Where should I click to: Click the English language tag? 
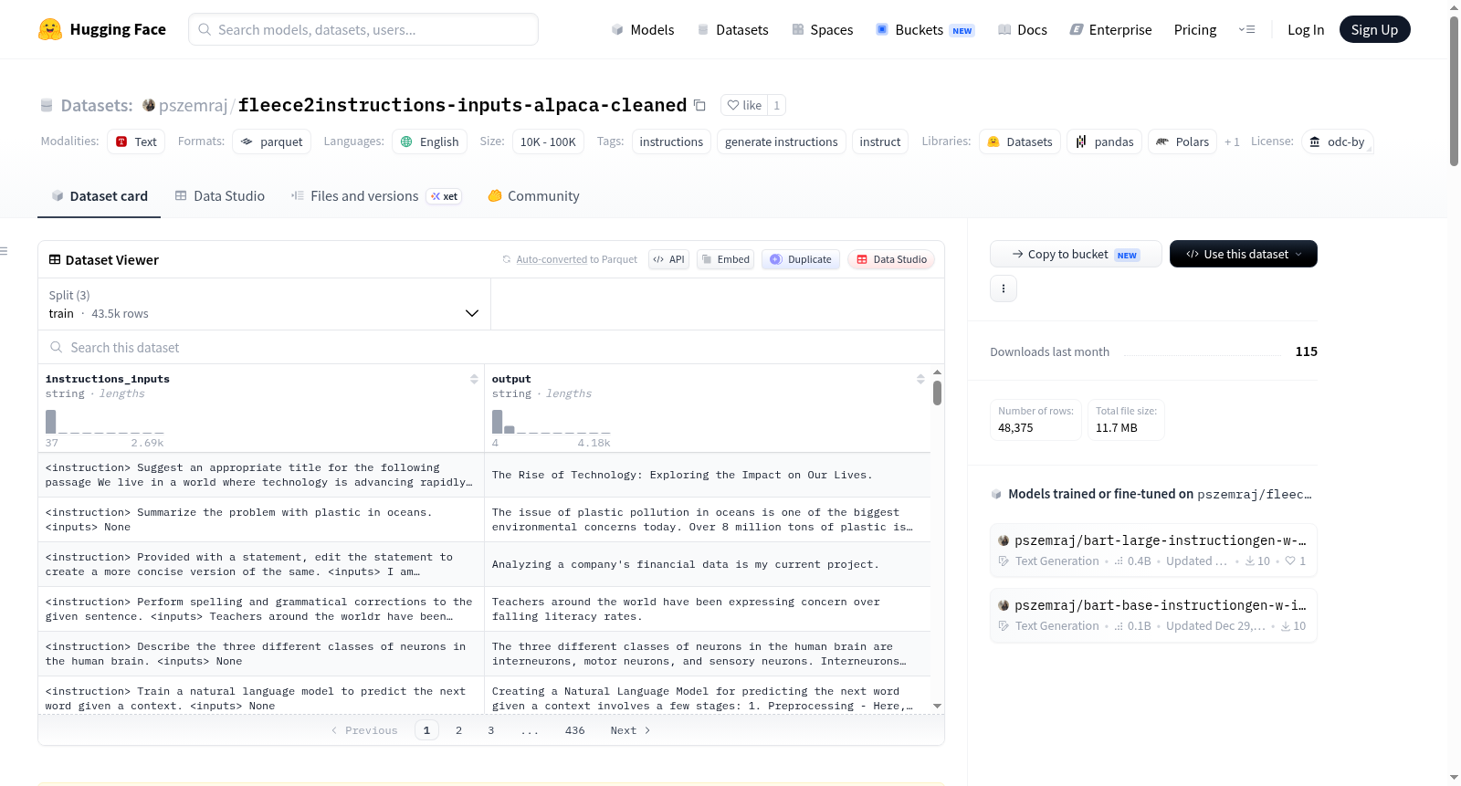pos(430,141)
